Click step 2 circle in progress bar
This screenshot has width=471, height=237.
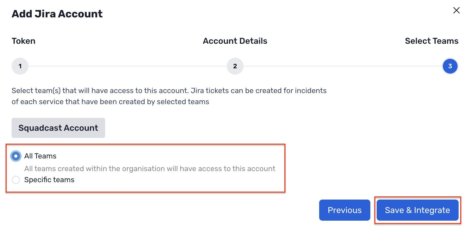(235, 66)
